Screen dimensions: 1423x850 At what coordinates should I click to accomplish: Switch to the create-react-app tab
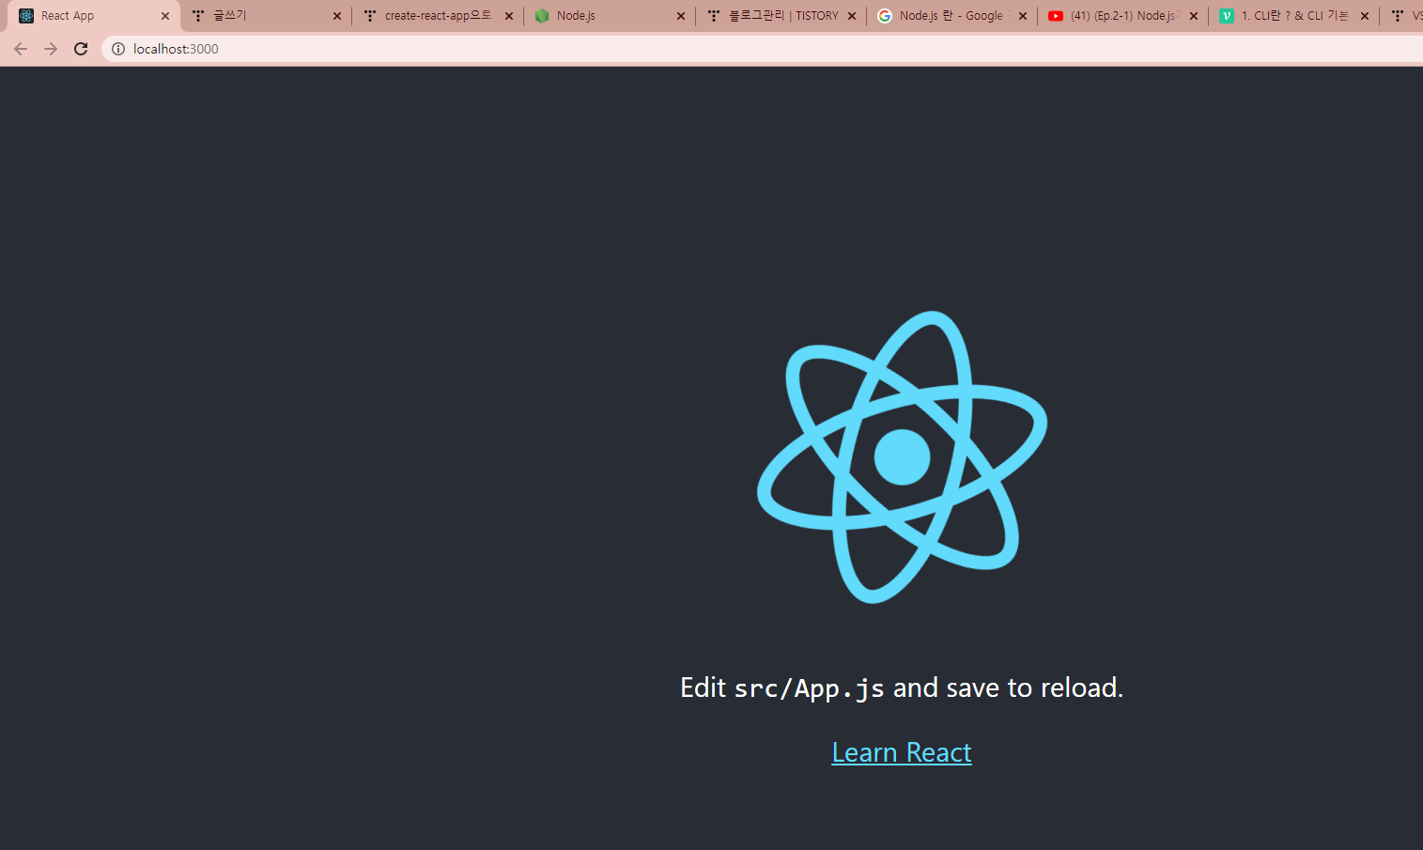tap(438, 16)
